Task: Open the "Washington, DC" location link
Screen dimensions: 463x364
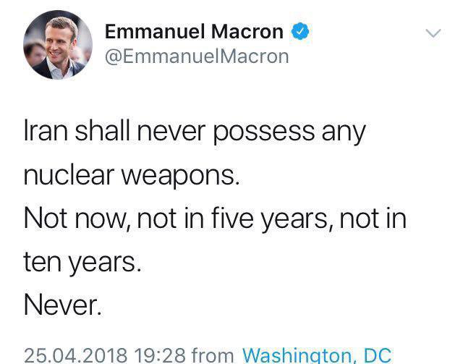Action: click(x=316, y=355)
